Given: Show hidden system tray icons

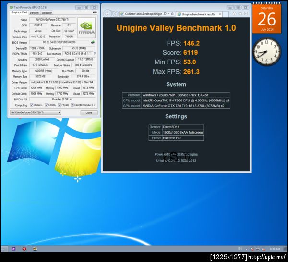Looking at the screenshot, I should [x=247, y=249].
